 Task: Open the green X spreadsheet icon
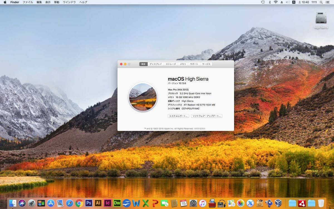click(145, 203)
